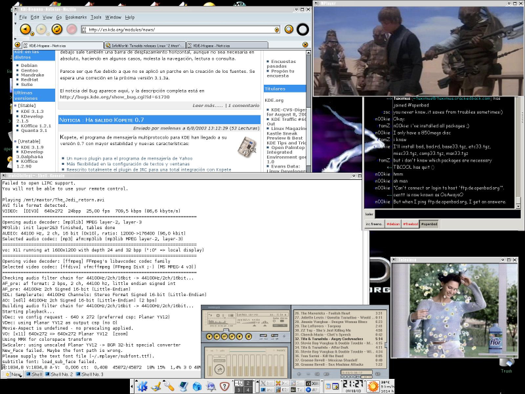The height and width of the screenshot is (394, 525).
Task: Click the Forward arrow in Mozilla
Action: click(x=41, y=30)
